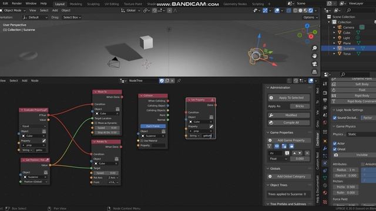Expand the Cube item in outliner
Image resolution: width=376 pixels, height=211 pixels.
(334, 33)
